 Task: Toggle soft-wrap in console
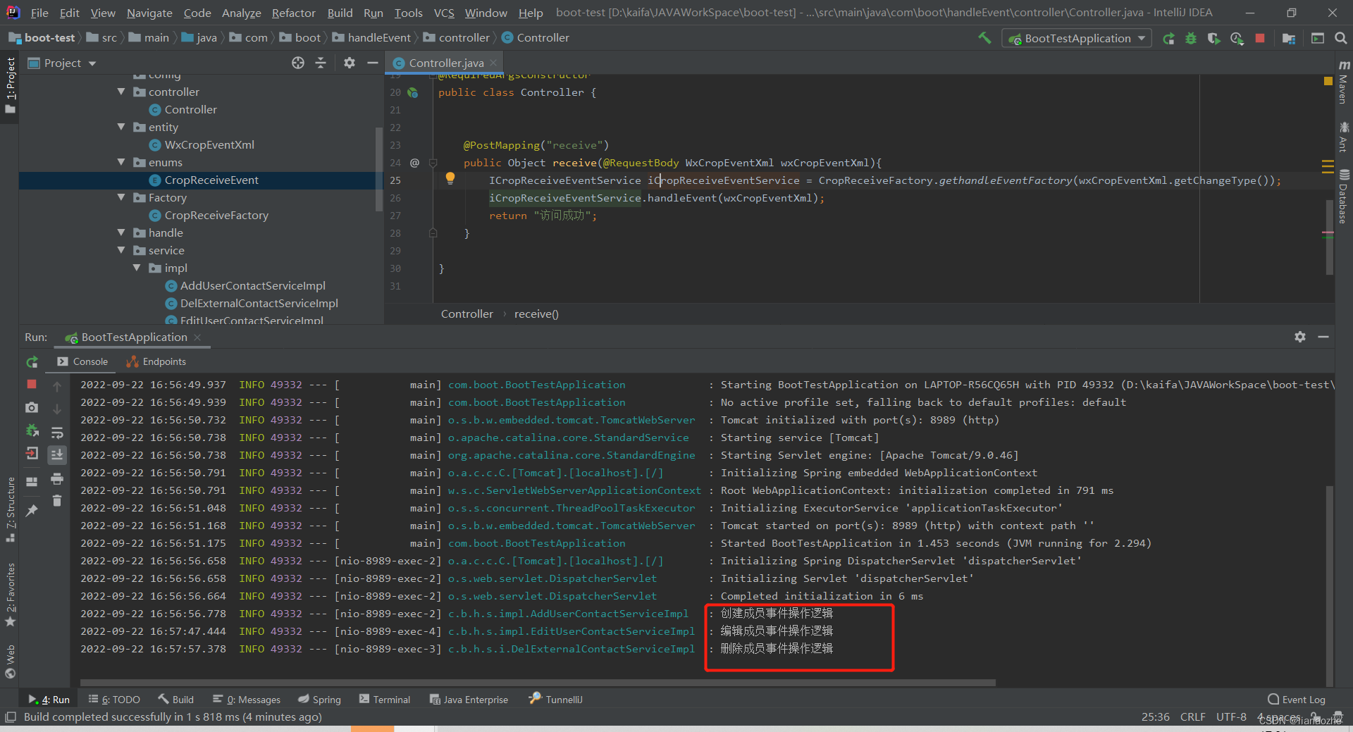[x=57, y=432]
